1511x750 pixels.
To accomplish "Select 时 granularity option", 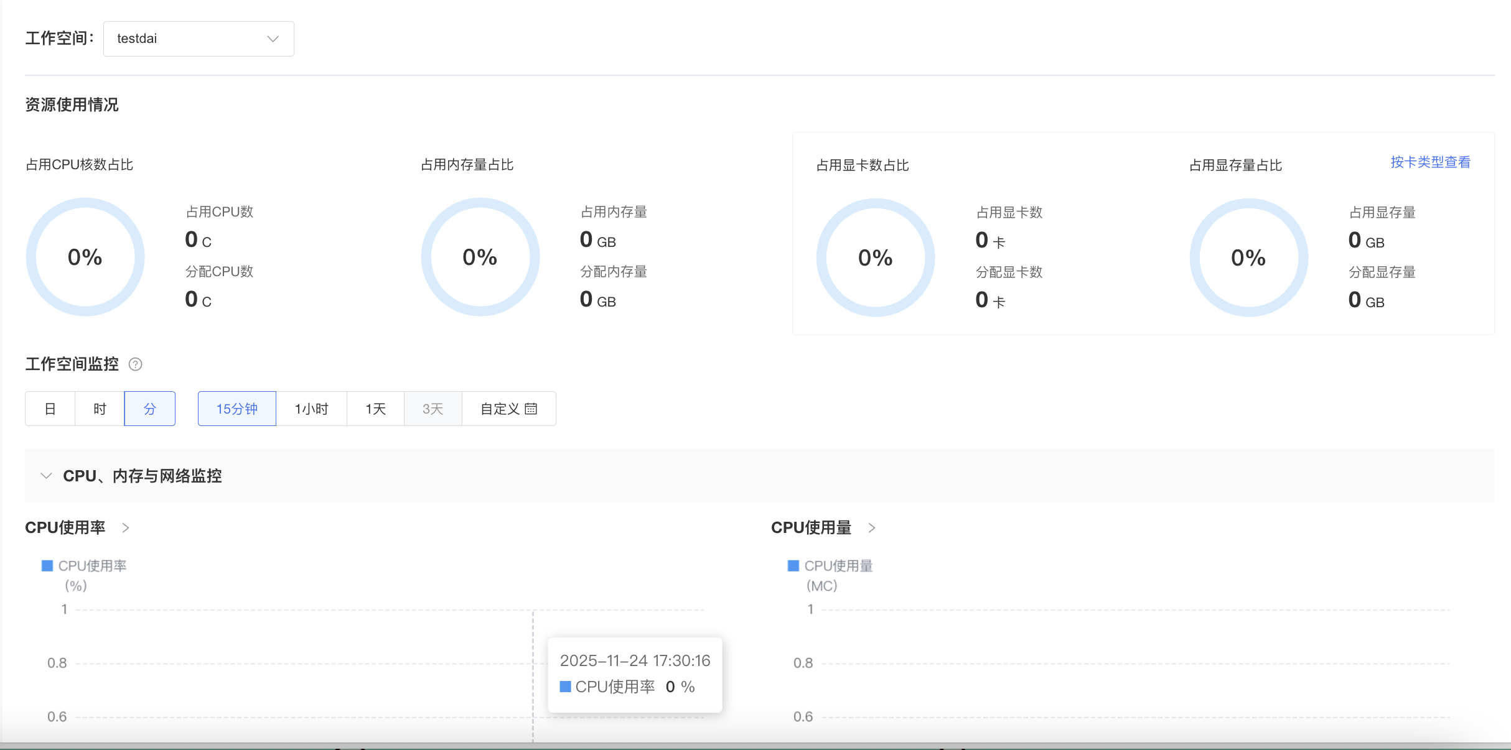I will coord(100,409).
